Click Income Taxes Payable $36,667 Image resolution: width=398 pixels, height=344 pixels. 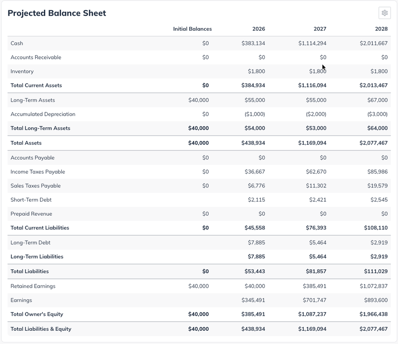pos(255,172)
